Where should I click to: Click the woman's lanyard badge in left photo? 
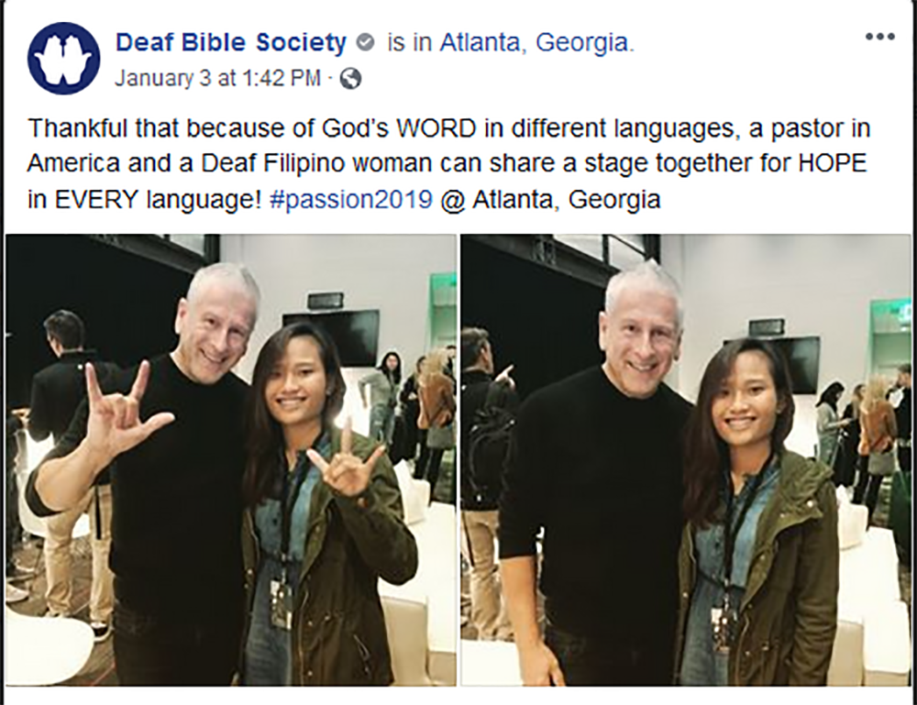[282, 602]
